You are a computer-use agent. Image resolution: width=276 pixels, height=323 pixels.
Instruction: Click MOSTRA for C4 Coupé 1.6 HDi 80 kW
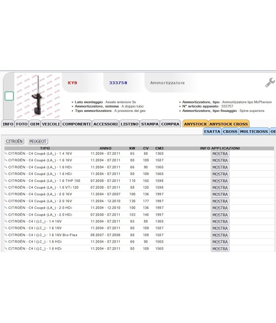pyautogui.click(x=220, y=174)
